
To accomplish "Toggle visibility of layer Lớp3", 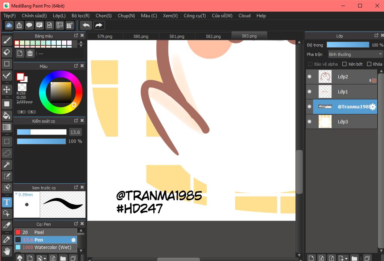I will pyautogui.click(x=309, y=121).
